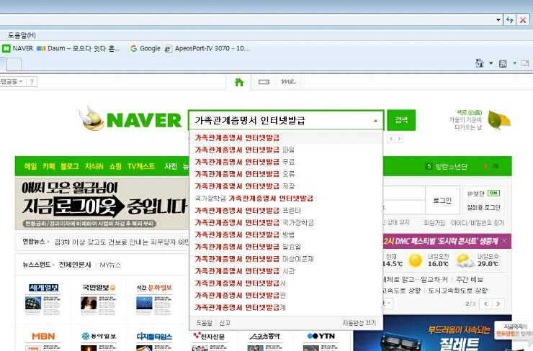The width and height of the screenshot is (533, 351).
Task: Click 도움말 link in suggestion footer
Action: (204, 323)
